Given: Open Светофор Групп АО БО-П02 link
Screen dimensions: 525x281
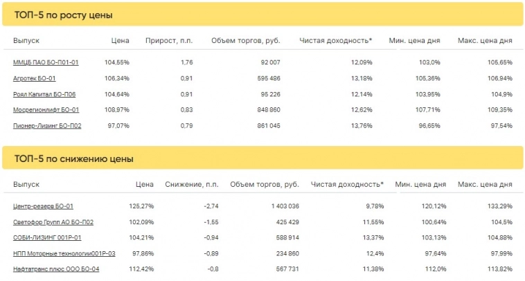Looking at the screenshot, I should click(x=53, y=222).
